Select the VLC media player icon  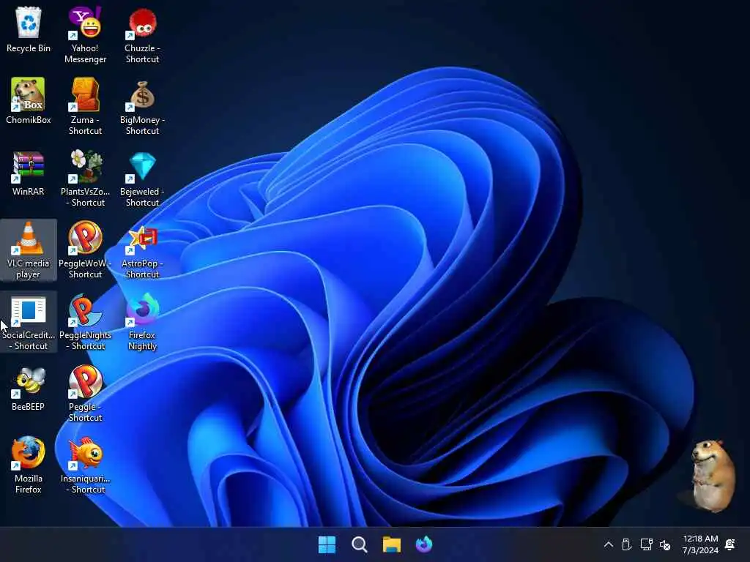[x=29, y=250]
